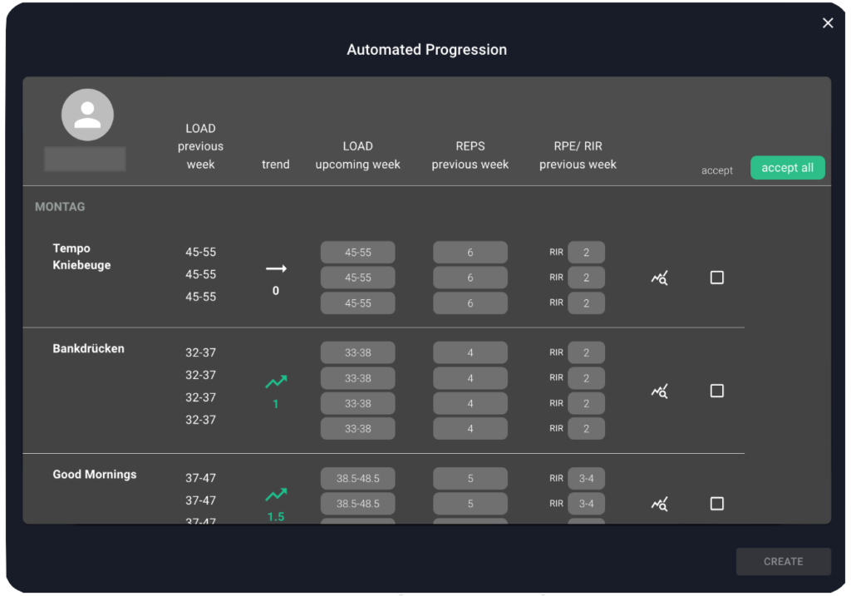Close the Automated Progression dialog
This screenshot has width=851, height=596.
pyautogui.click(x=828, y=23)
